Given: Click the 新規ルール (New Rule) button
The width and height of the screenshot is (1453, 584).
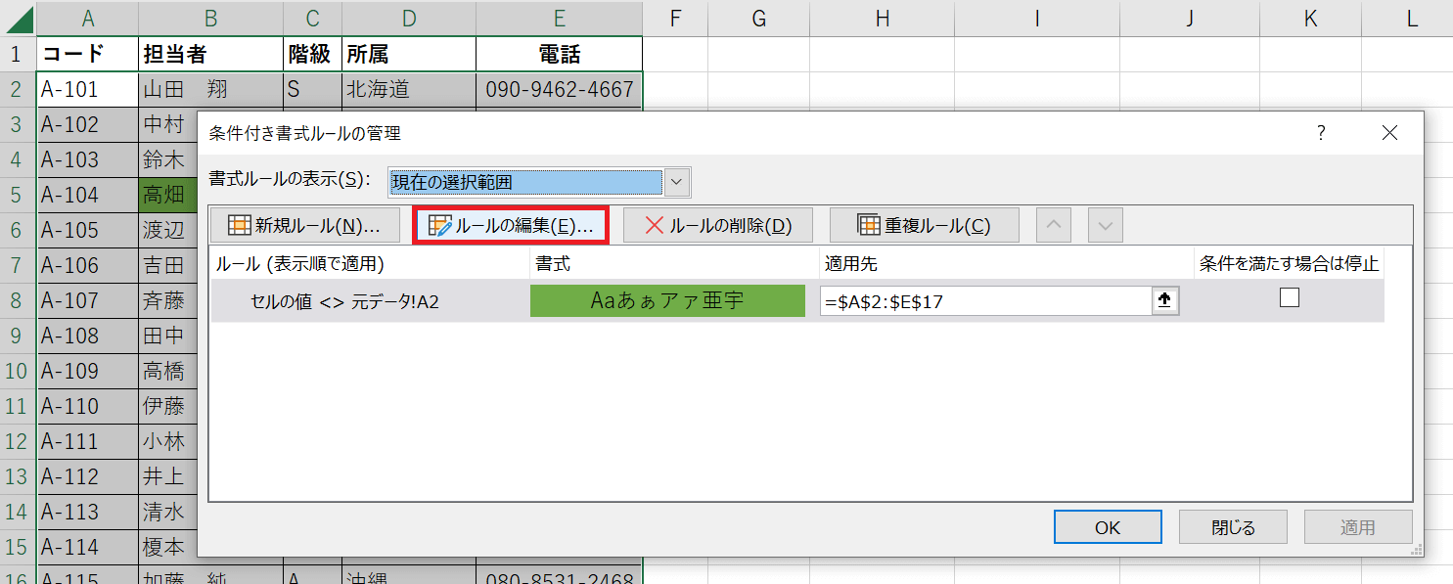Looking at the screenshot, I should 303,226.
